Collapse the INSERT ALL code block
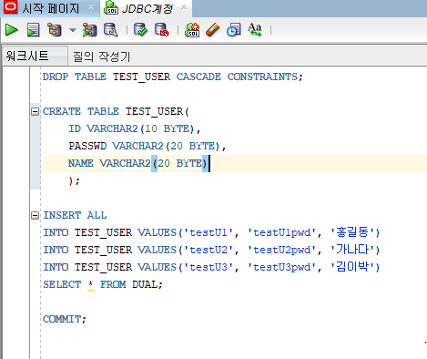The width and height of the screenshot is (427, 359). 36,215
